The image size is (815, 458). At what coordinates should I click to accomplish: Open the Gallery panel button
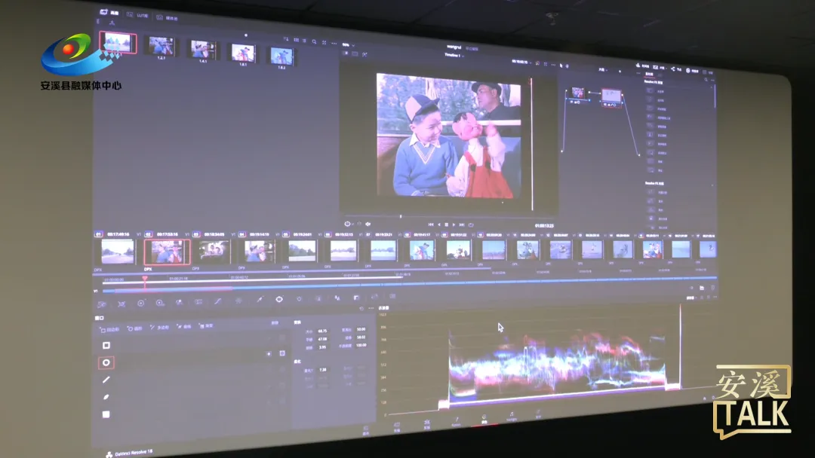point(109,13)
